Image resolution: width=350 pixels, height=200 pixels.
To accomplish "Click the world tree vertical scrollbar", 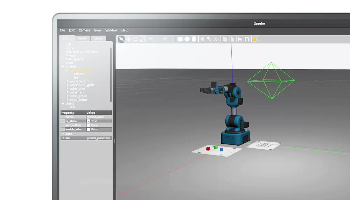I will click(111, 75).
